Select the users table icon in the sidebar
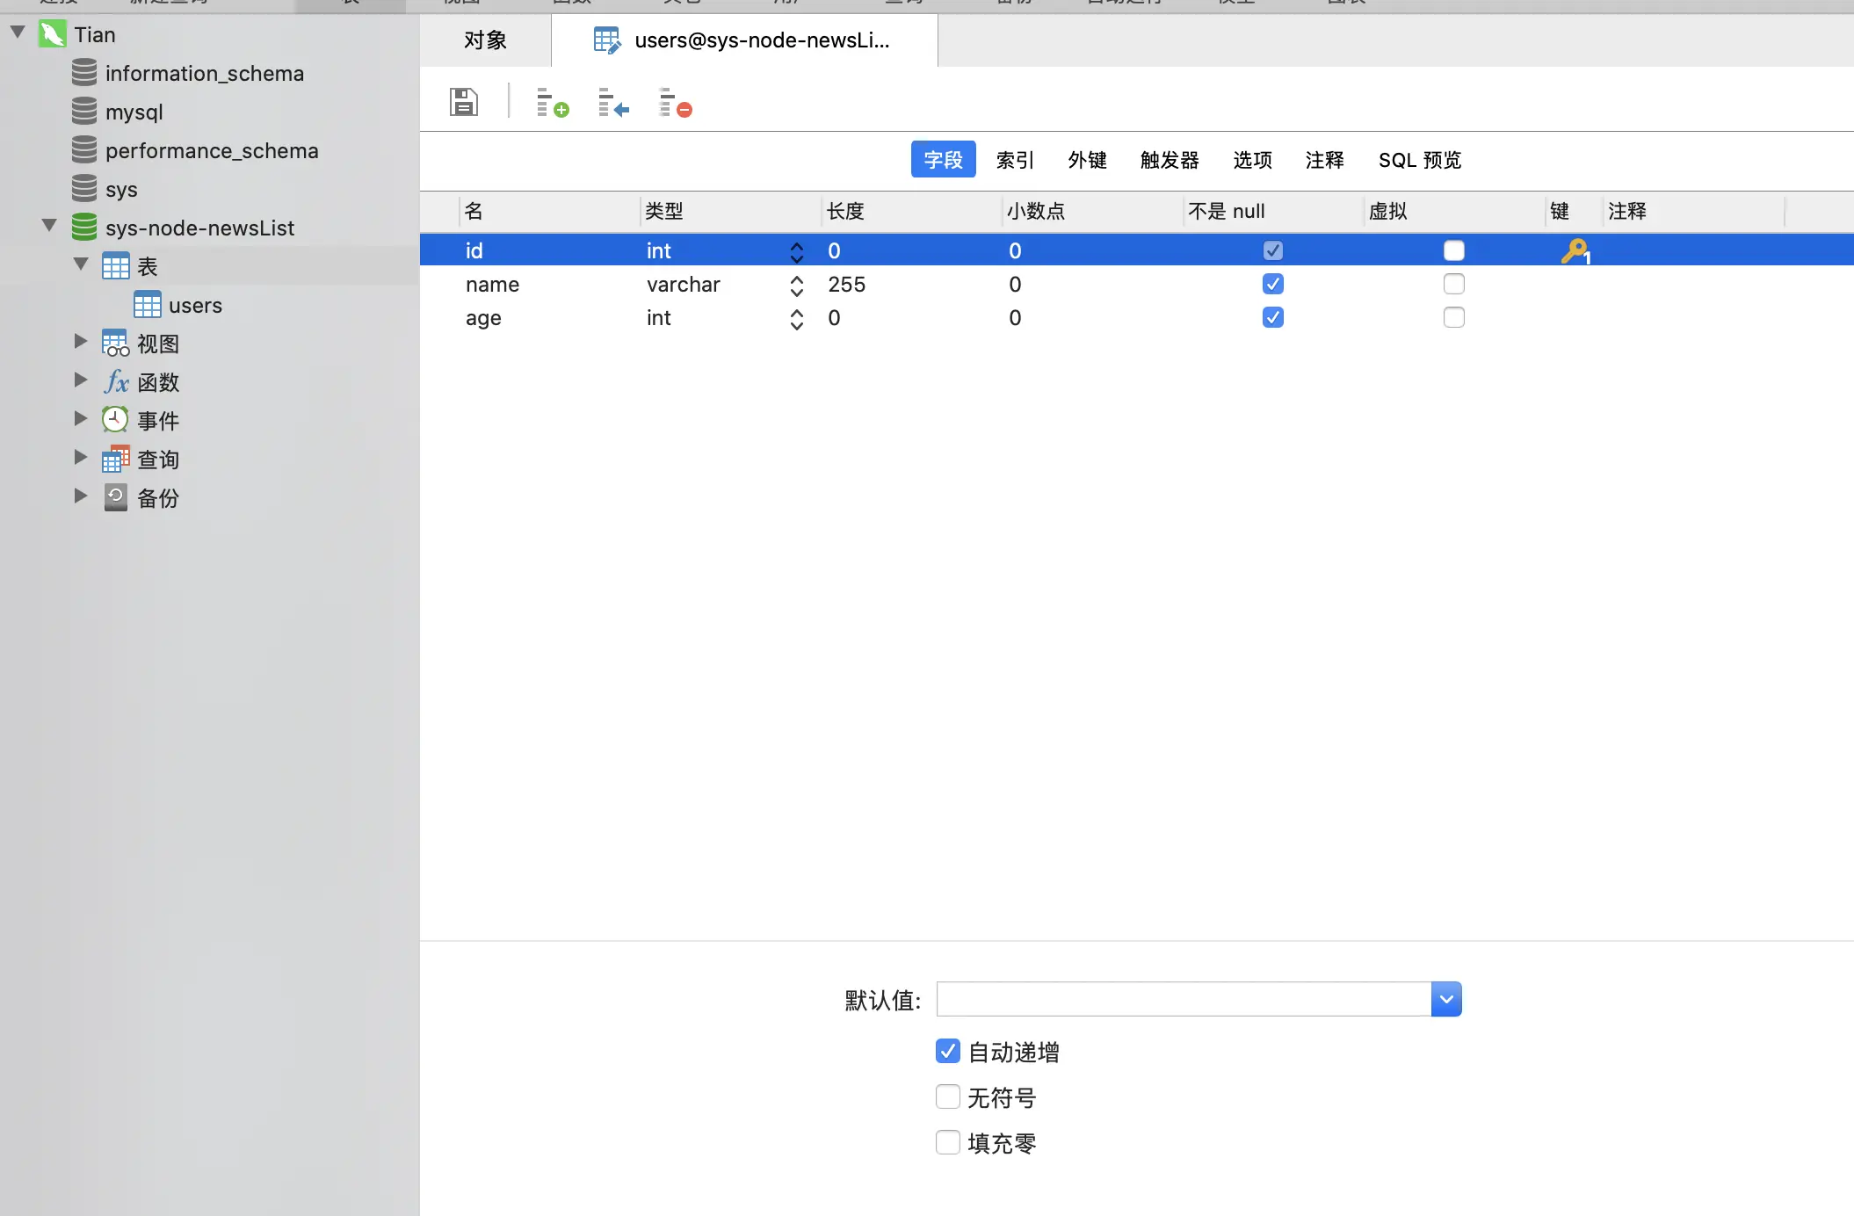Viewport: 1854px width, 1216px height. click(147, 305)
